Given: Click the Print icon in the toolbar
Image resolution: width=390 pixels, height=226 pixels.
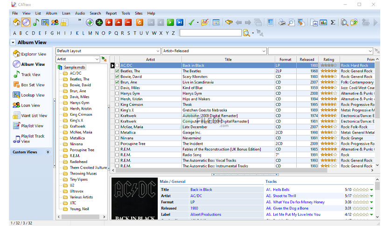Looking at the screenshot, I should (x=282, y=22).
